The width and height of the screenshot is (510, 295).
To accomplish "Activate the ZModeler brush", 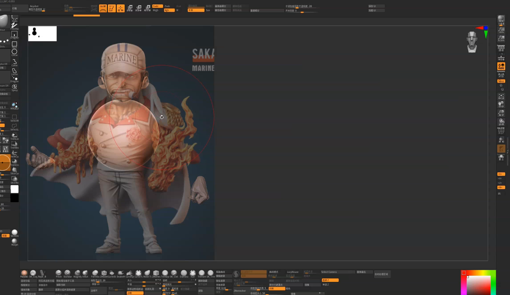I will coord(104,274).
